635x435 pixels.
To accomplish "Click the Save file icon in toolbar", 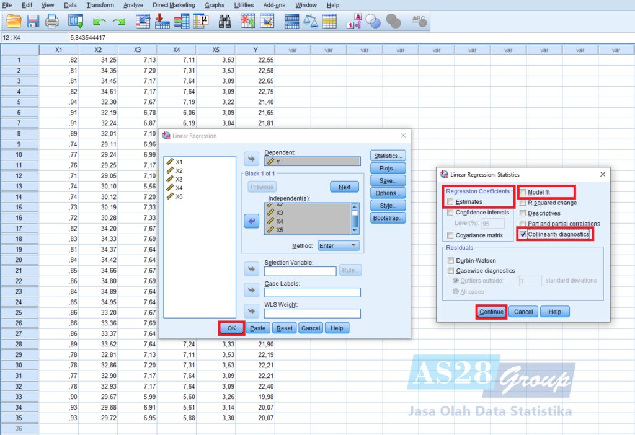I will (x=32, y=21).
